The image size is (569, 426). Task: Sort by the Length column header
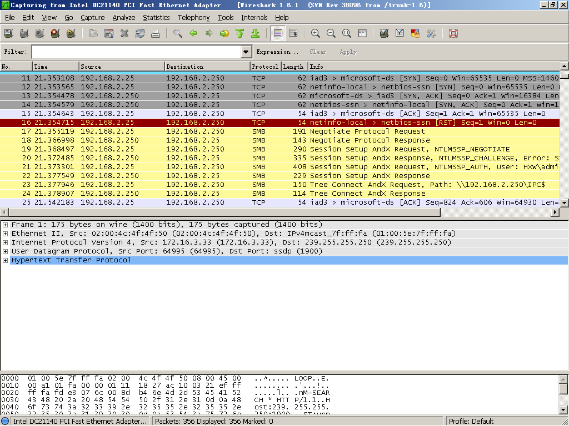coord(293,67)
